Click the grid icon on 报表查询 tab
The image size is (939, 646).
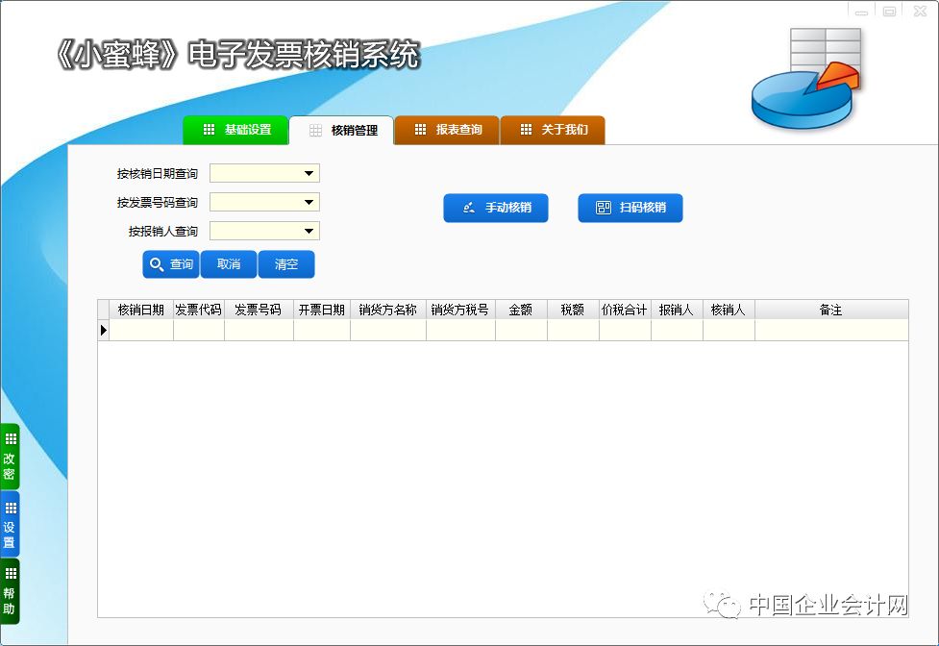[420, 130]
